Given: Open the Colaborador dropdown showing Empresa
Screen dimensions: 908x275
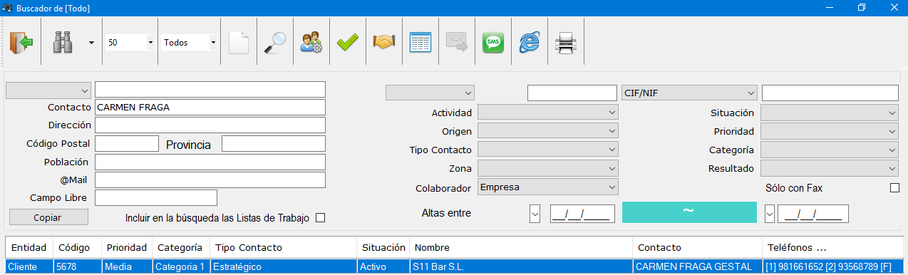Looking at the screenshot, I should tap(548, 187).
